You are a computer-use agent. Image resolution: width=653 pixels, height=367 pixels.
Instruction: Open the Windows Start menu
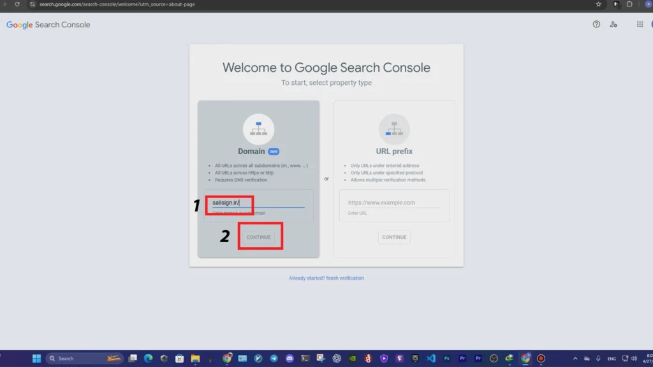click(x=36, y=358)
